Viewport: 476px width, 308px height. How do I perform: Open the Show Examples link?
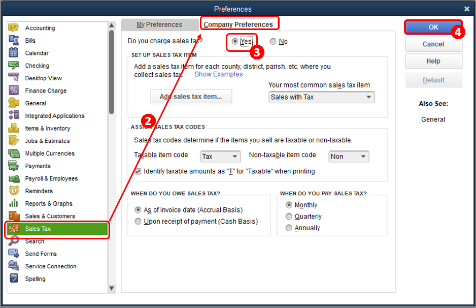pyautogui.click(x=219, y=74)
